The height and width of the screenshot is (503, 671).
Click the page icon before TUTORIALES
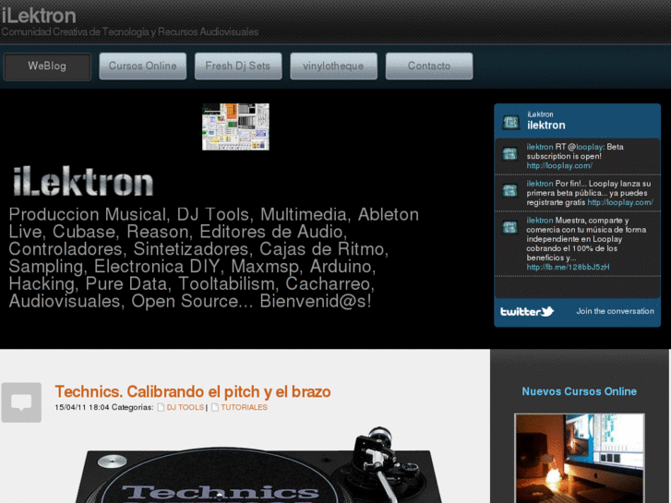pos(215,407)
